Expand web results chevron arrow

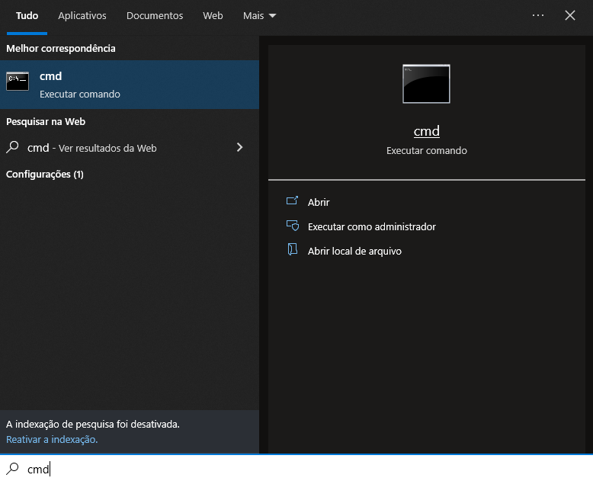coord(239,147)
